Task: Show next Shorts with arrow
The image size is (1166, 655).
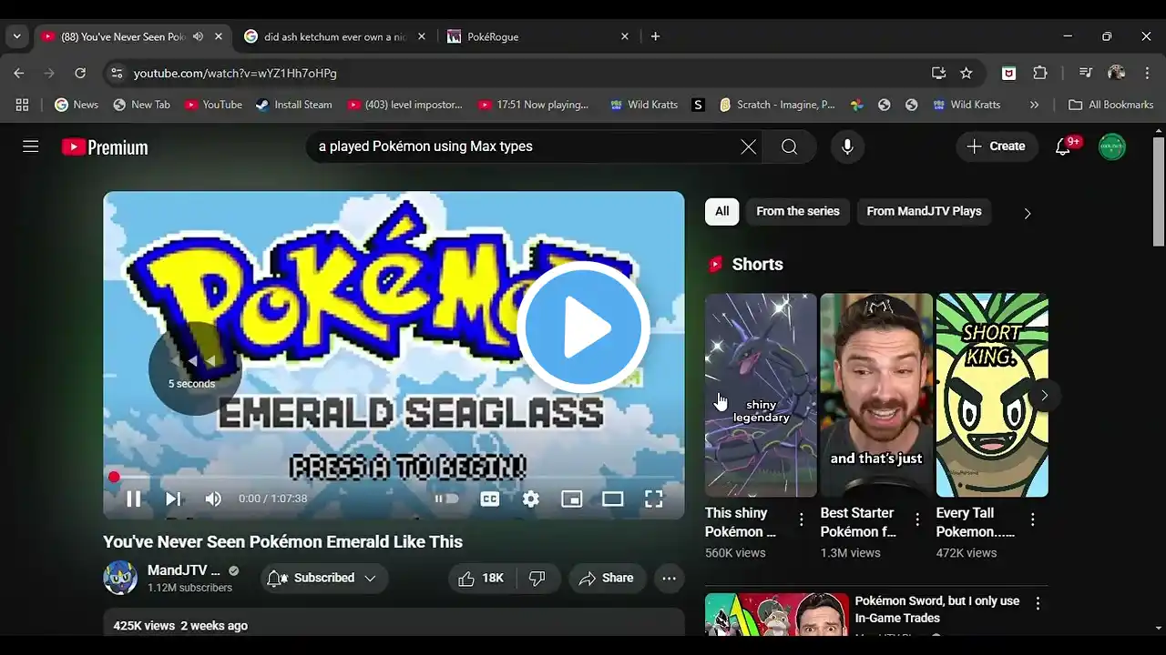Action: 1044,396
